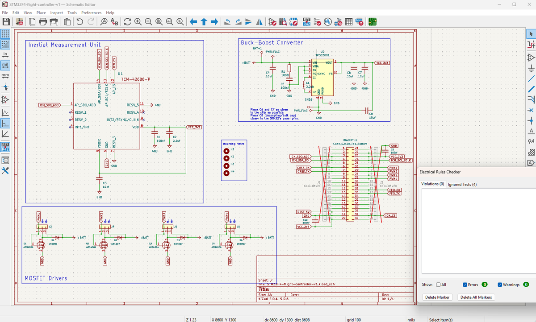Open the Simulator waveform icon
Viewport: 536px width, 322px height.
(328, 21)
